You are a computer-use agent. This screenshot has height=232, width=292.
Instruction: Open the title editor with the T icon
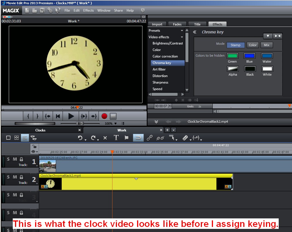click(116, 138)
